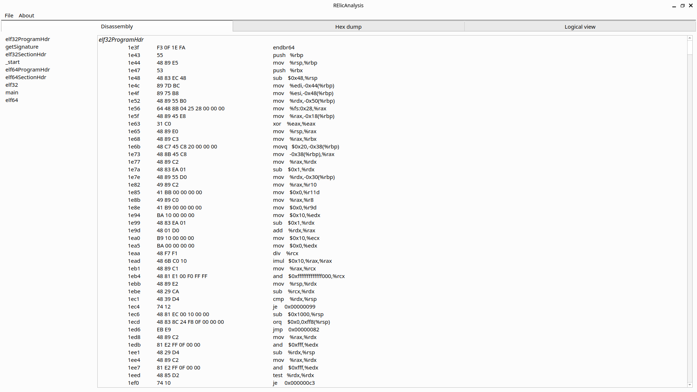Select _start in the function list
697x392 pixels.
13,62
